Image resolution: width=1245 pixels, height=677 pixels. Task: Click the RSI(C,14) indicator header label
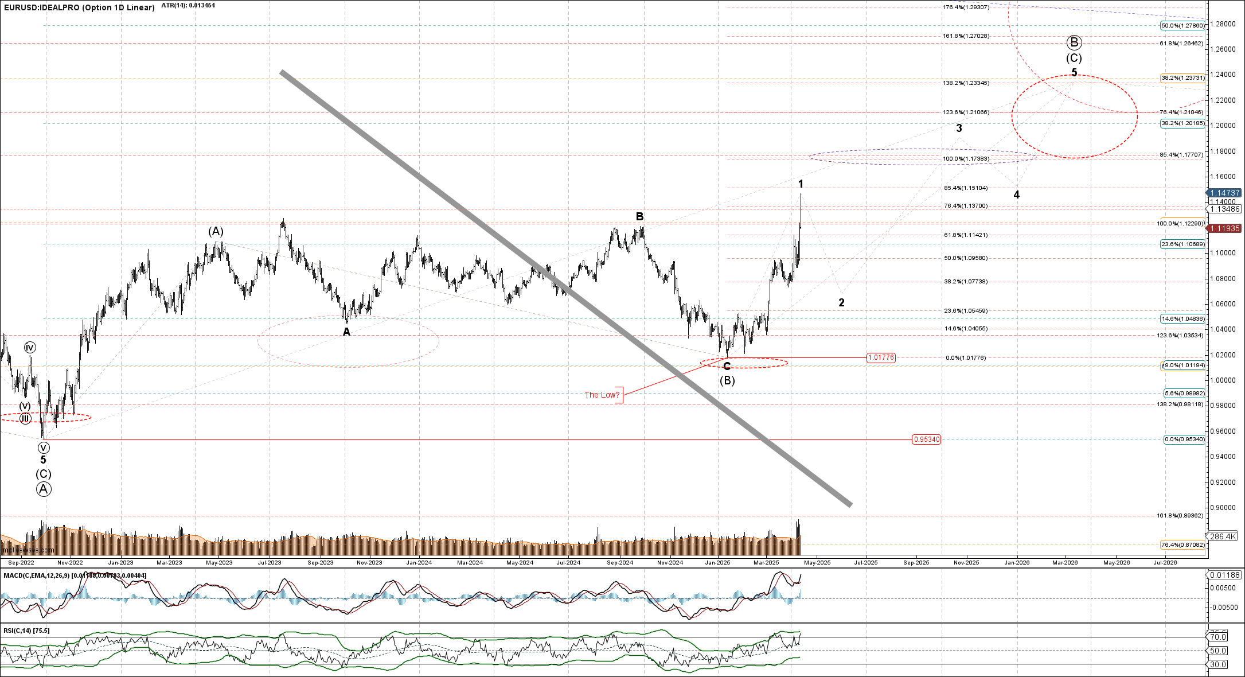pos(26,631)
